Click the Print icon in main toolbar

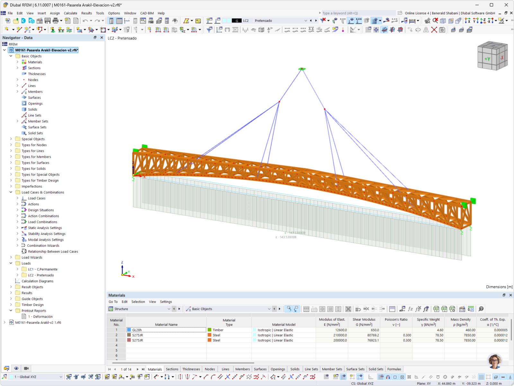click(x=55, y=21)
